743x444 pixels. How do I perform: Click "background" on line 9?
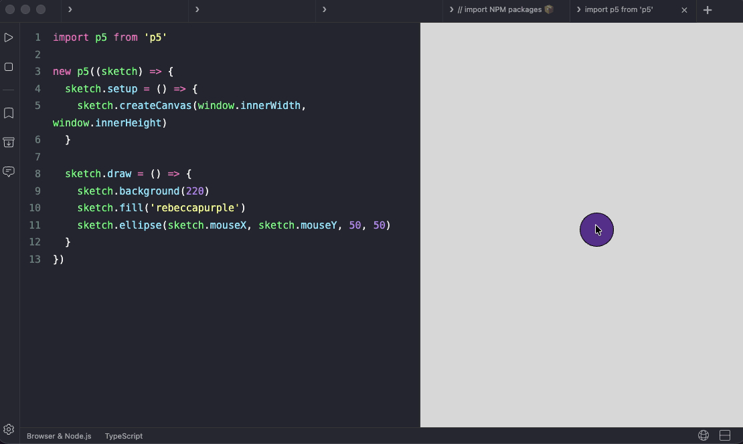[x=149, y=191]
